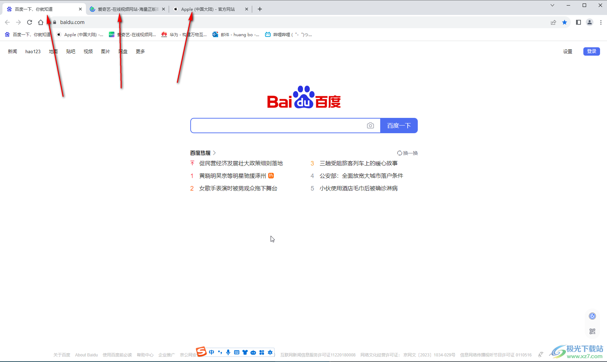This screenshot has height=362, width=607.
Task: View site info lock icon
Action: (55, 22)
